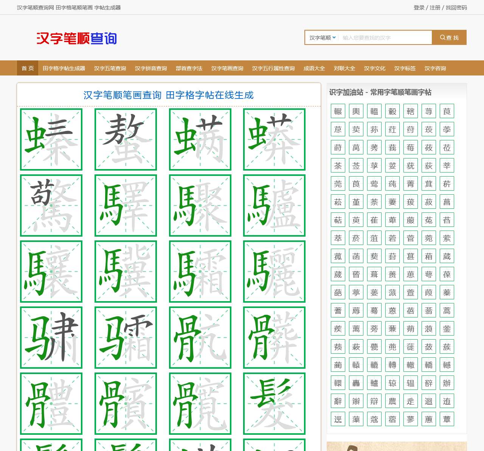Open the 首页 navigation tab
This screenshot has width=484, height=451.
coord(28,68)
